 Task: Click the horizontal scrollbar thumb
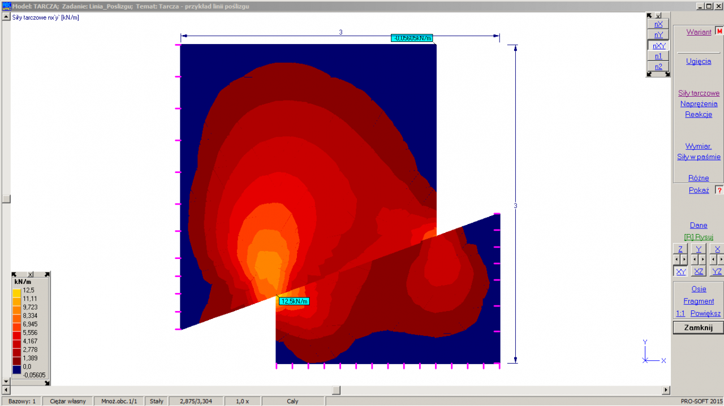click(x=336, y=390)
